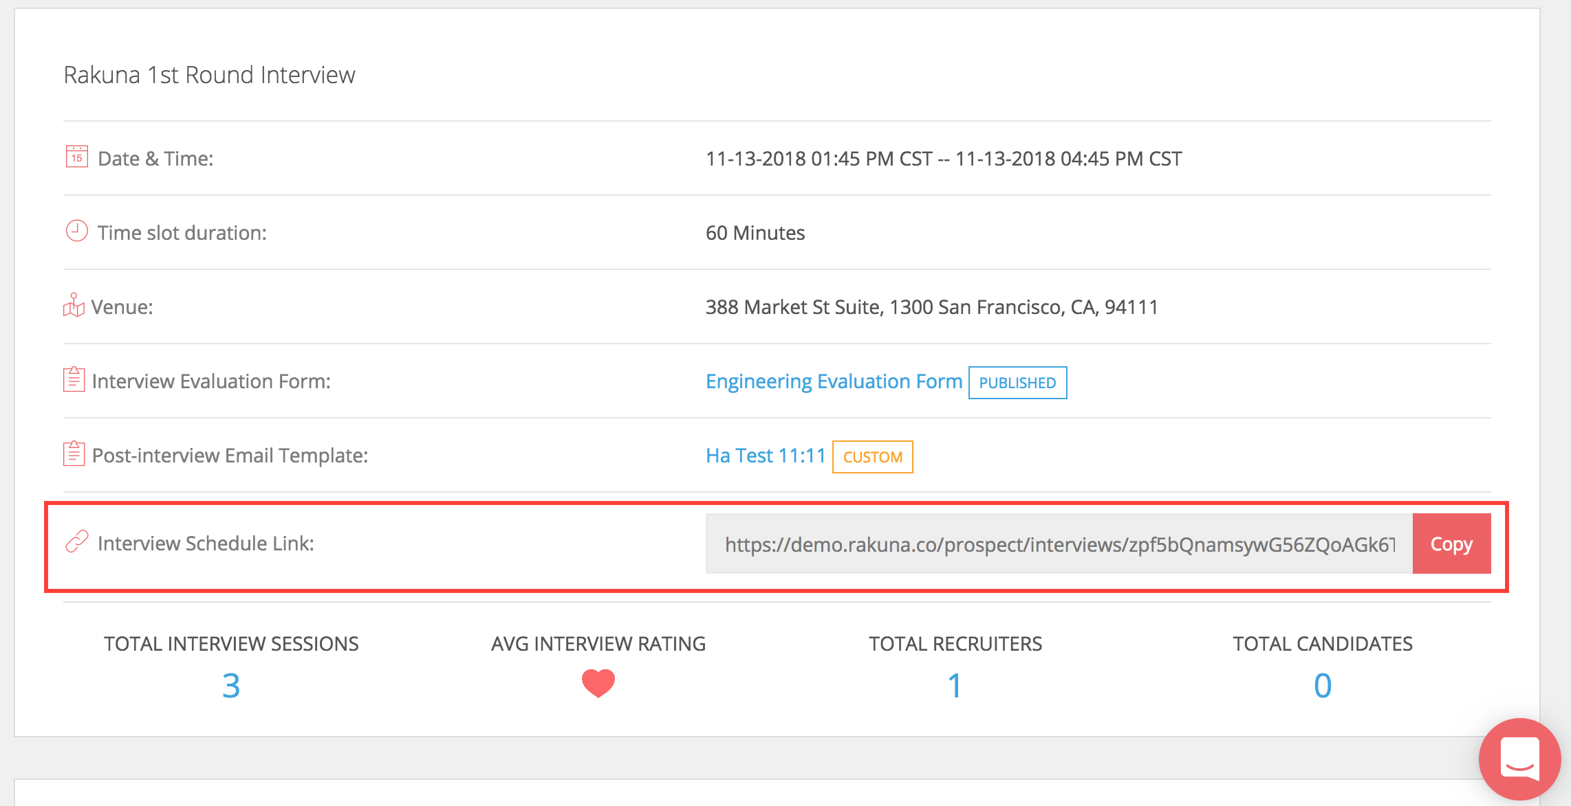This screenshot has width=1571, height=806.
Task: Click the PUBLISHED status badge
Action: click(x=1017, y=383)
